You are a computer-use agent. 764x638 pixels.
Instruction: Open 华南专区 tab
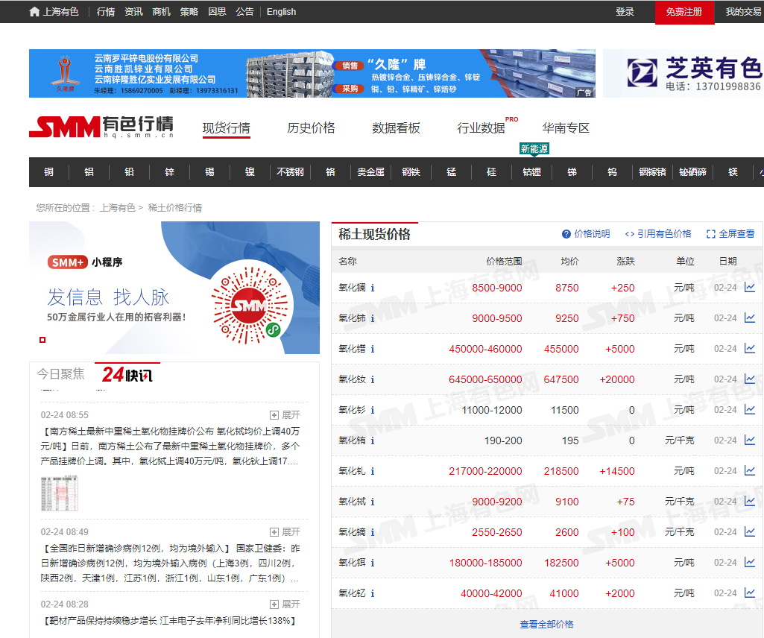click(x=566, y=128)
